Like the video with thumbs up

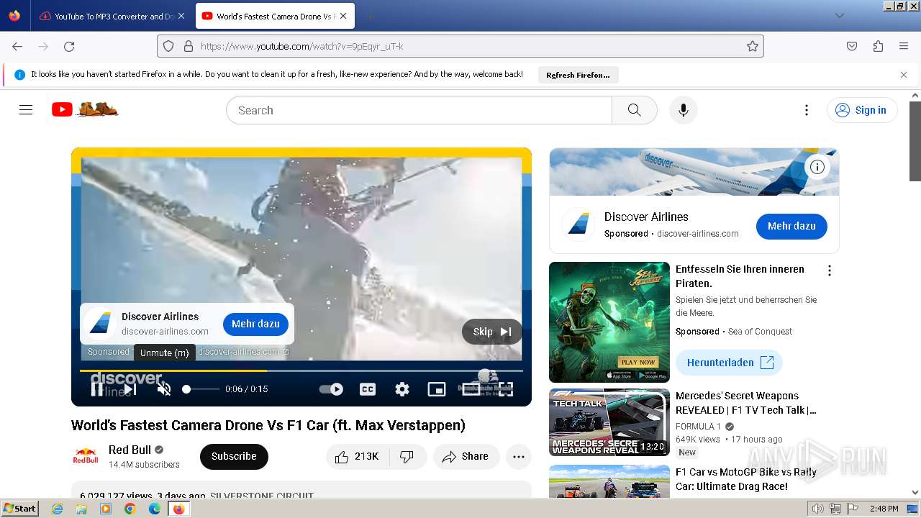(357, 456)
